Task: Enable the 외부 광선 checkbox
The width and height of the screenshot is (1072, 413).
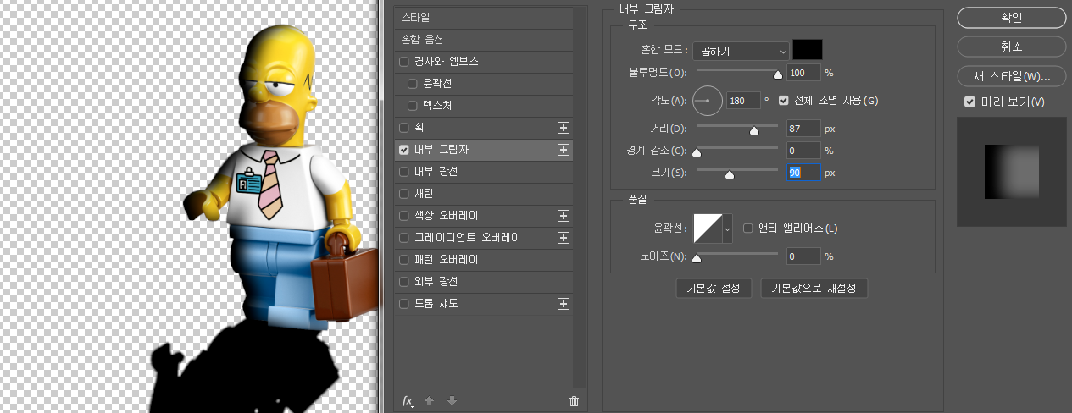Action: [404, 282]
